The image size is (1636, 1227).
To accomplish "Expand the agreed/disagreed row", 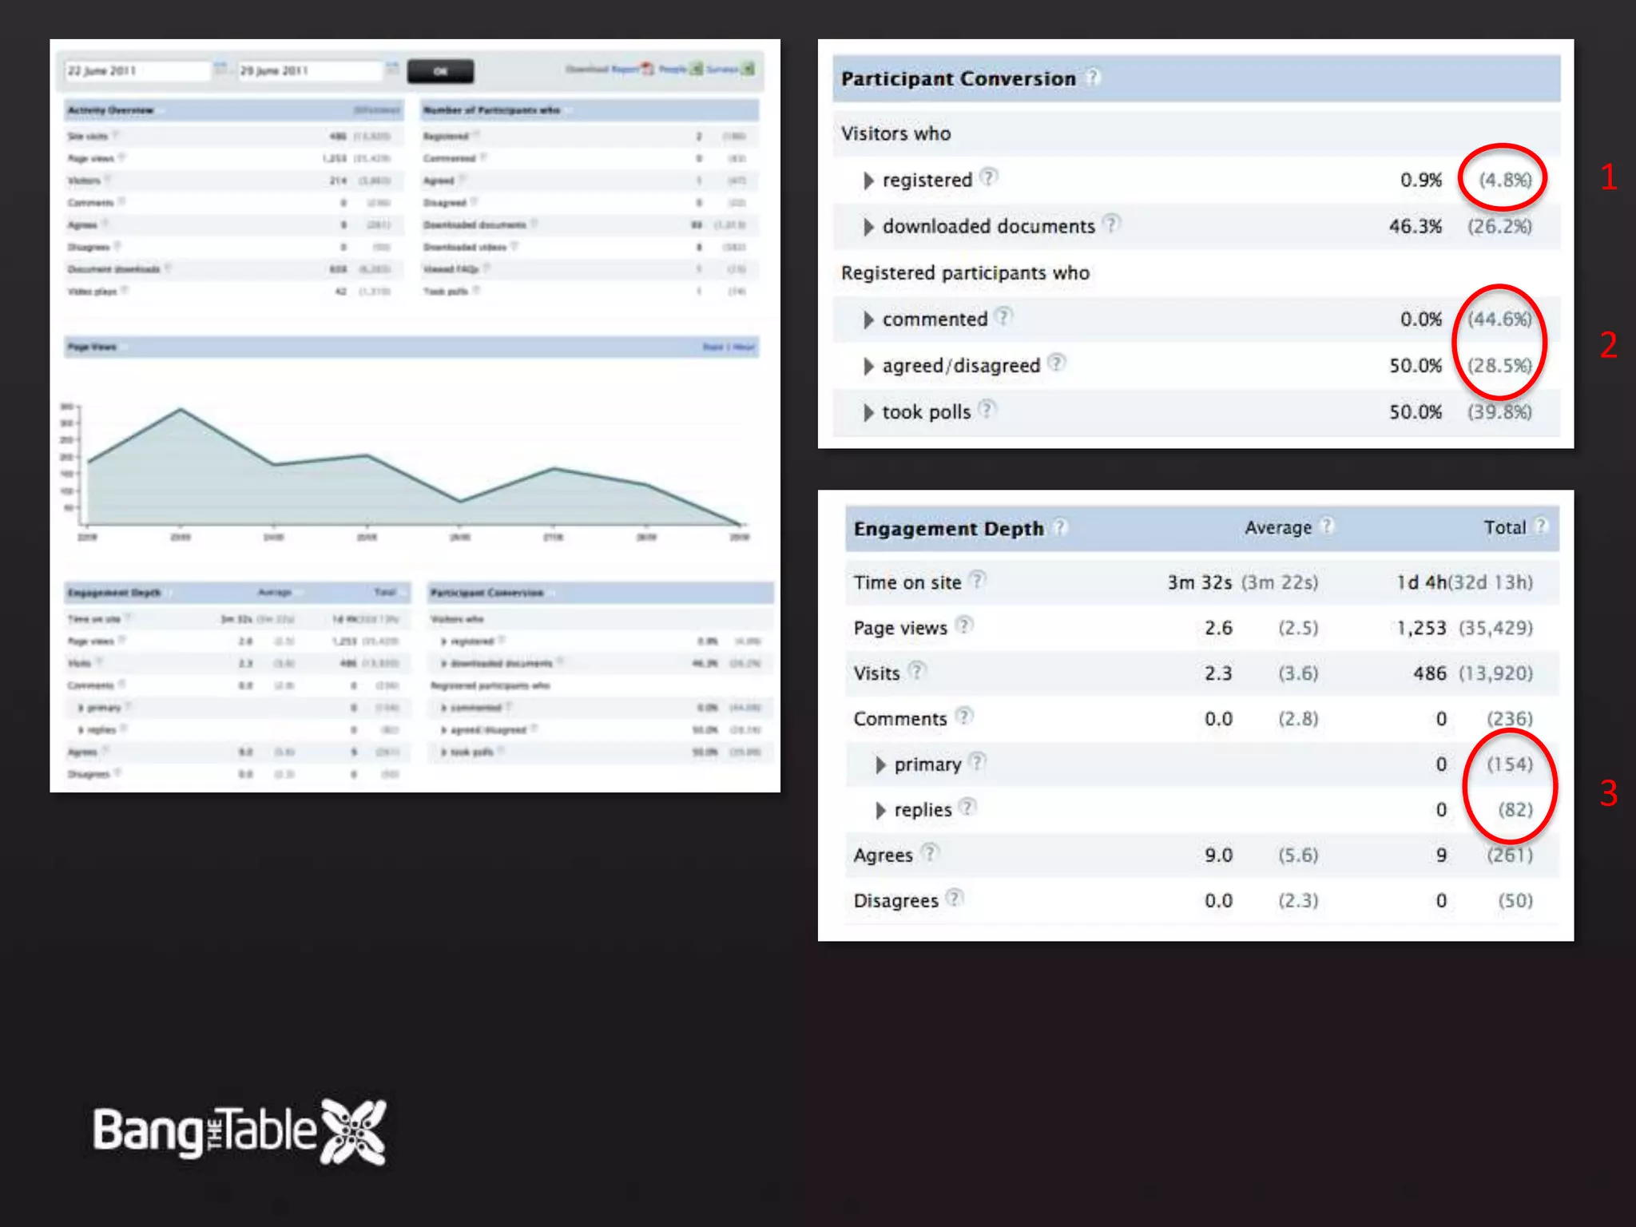I will coord(868,366).
